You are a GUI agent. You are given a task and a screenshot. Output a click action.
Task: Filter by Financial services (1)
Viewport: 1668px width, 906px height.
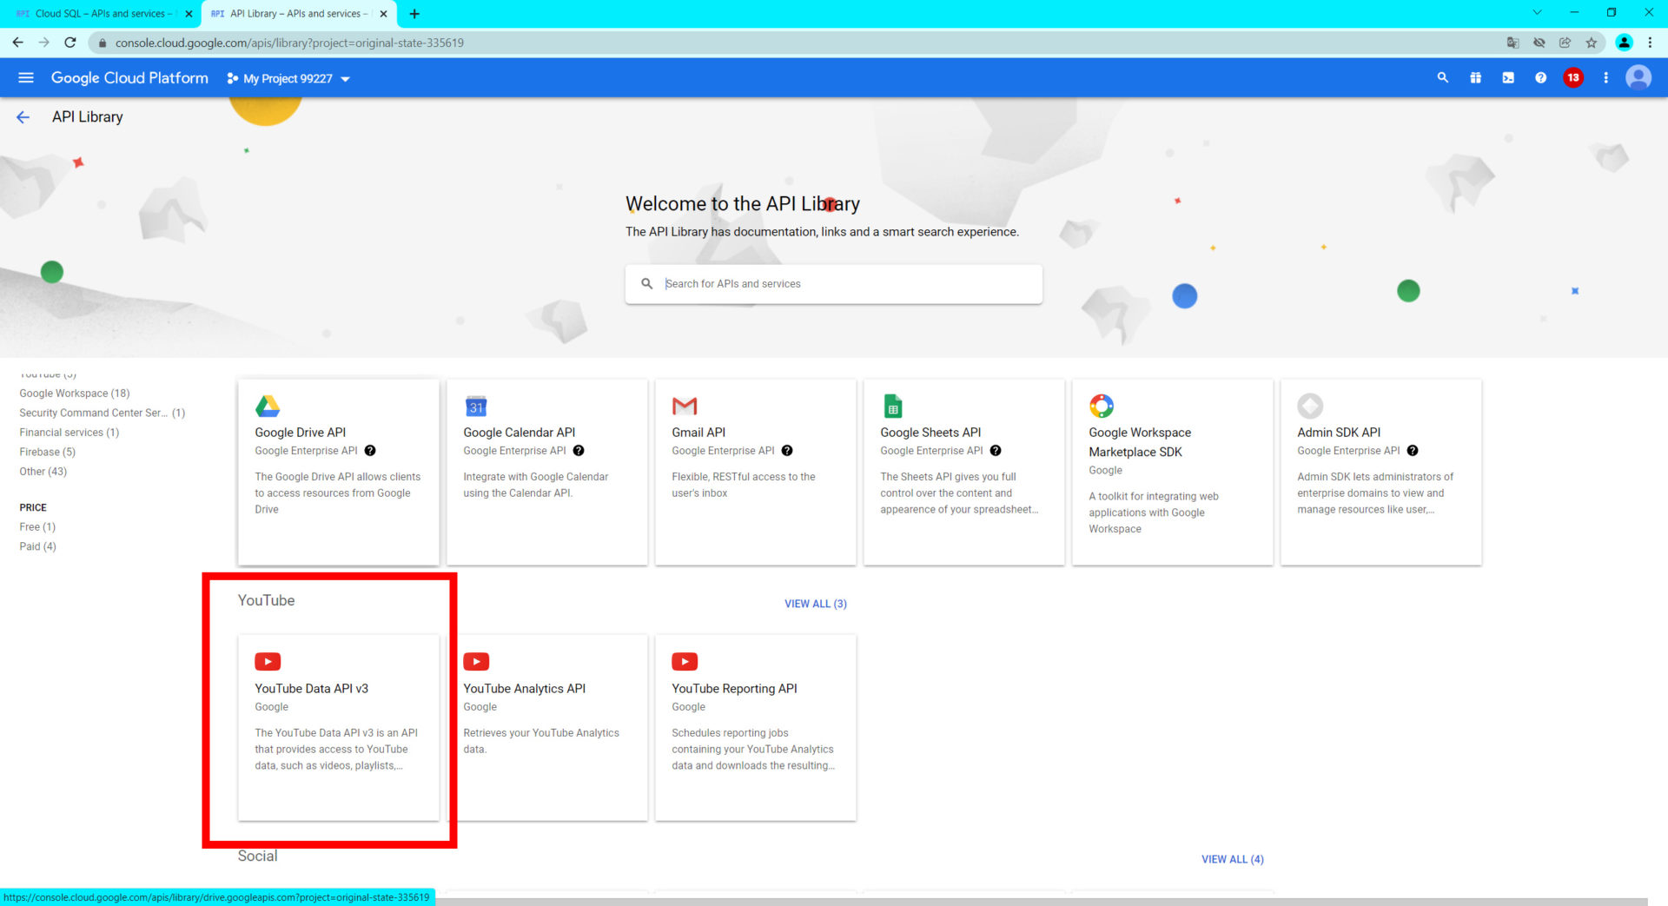pyautogui.click(x=69, y=433)
